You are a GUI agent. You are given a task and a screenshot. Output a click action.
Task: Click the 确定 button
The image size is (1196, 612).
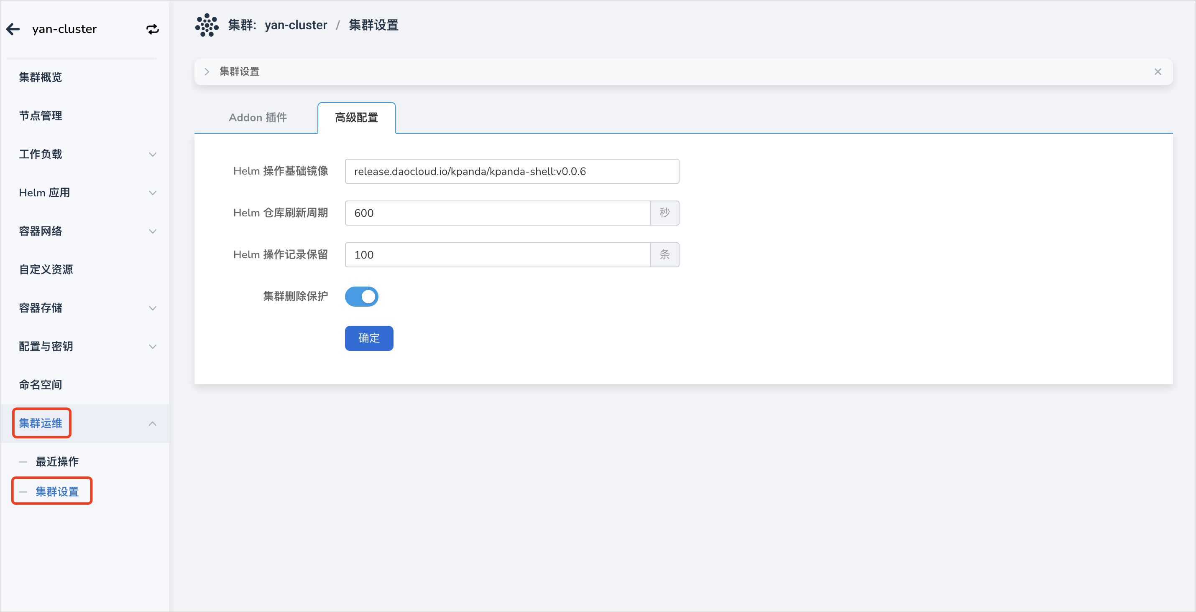click(369, 338)
